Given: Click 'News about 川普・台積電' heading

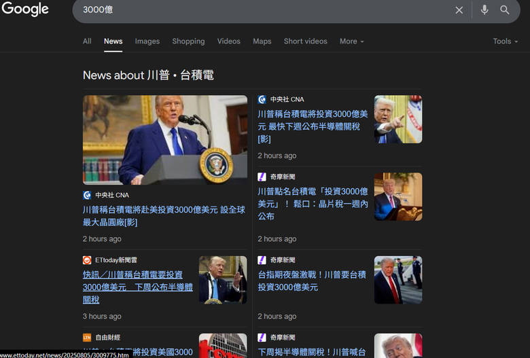Looking at the screenshot, I should tap(148, 75).
